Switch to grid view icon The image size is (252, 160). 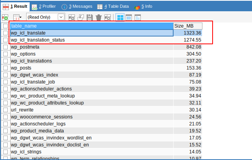[120, 17]
